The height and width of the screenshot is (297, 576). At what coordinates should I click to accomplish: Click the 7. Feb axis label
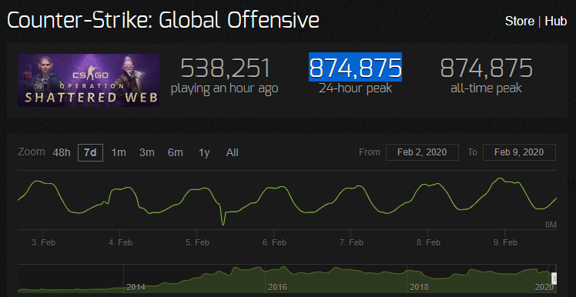tap(352, 242)
